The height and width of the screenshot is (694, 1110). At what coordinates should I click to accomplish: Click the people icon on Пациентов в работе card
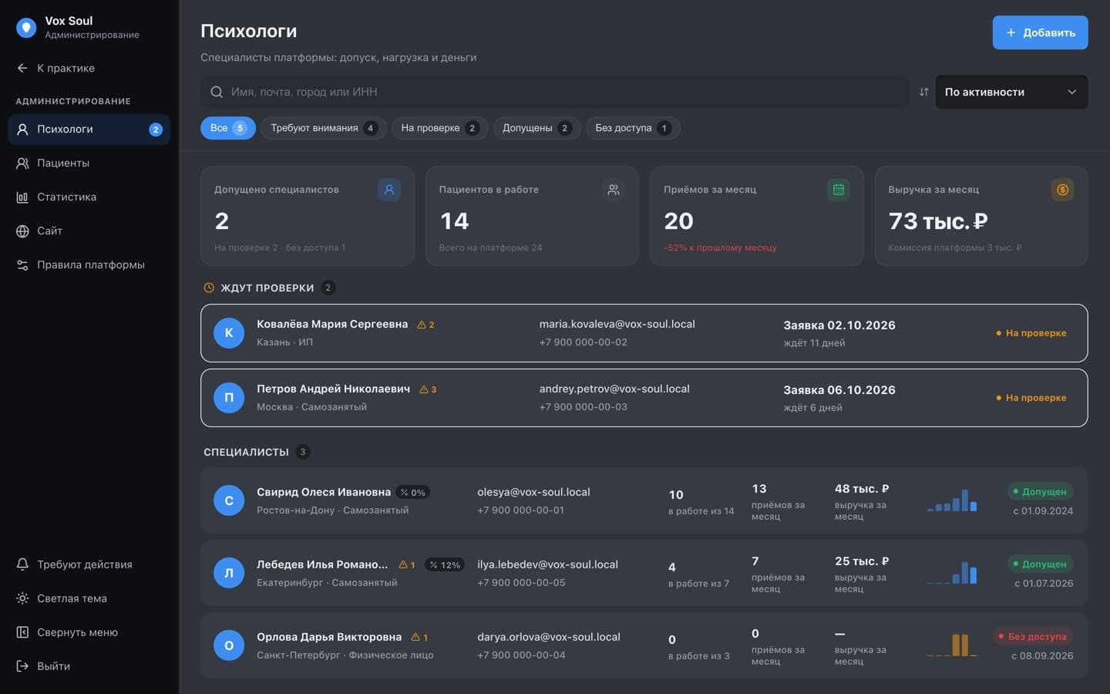point(614,190)
